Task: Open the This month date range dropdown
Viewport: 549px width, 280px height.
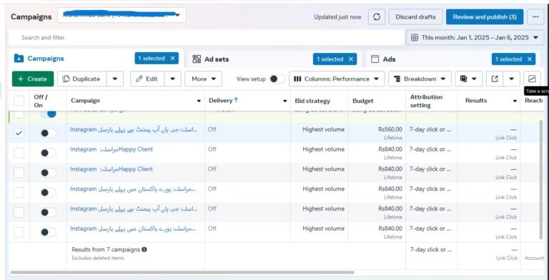Action: [475, 37]
